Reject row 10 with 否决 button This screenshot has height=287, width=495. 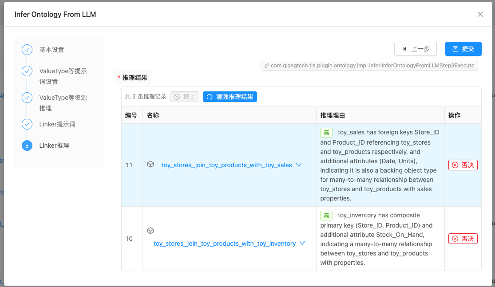pos(463,239)
